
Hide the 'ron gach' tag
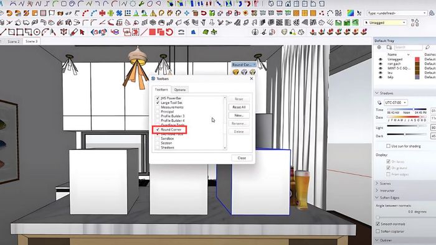(x=381, y=63)
